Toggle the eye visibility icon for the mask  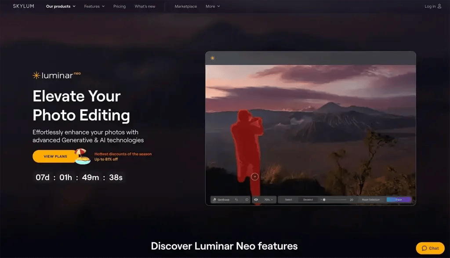pos(256,200)
